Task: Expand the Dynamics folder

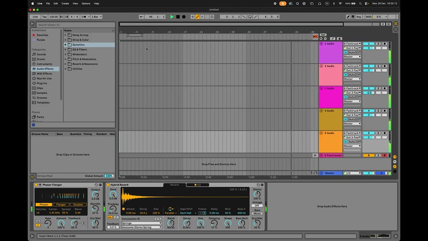Action: pyautogui.click(x=66, y=45)
